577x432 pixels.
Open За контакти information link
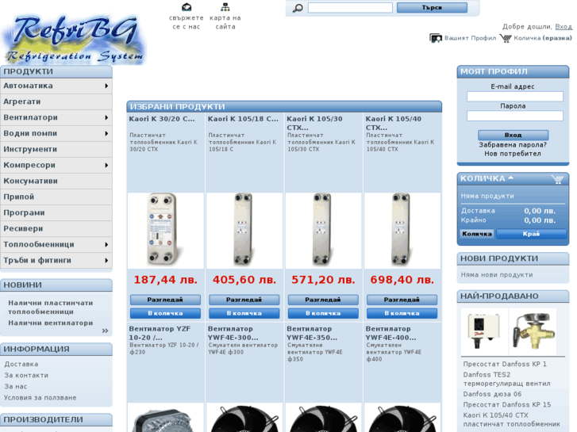pyautogui.click(x=26, y=376)
